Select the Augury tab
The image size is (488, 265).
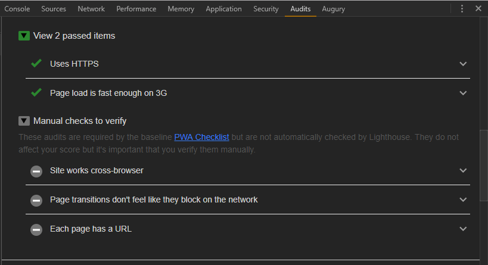click(333, 9)
